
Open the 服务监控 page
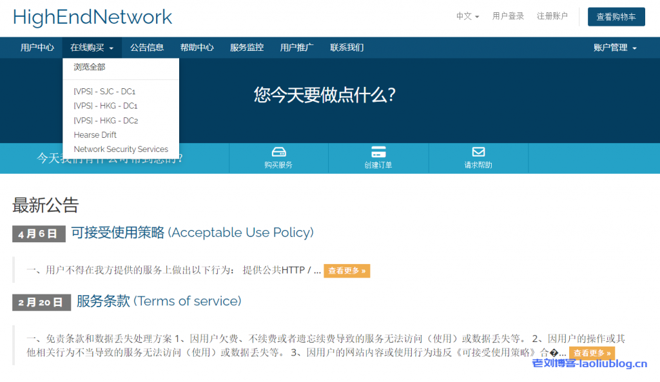[x=247, y=47]
